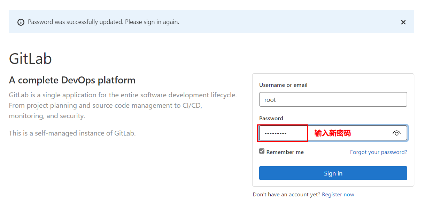Click the Remember me label text

pos(285,152)
